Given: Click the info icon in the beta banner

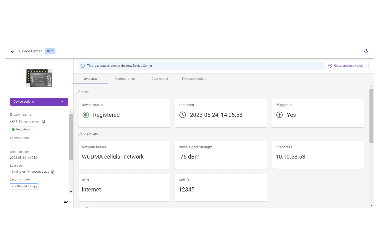Looking at the screenshot, I should point(83,66).
